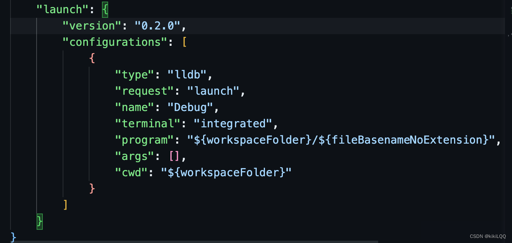
Task: Click the horizontal scrollbar at the bottom
Action: [x=195, y=241]
